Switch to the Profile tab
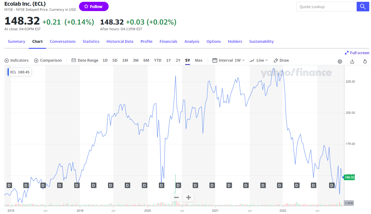Screen dimensions: 371x214 (147, 42)
